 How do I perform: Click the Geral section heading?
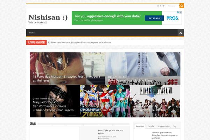33,124
